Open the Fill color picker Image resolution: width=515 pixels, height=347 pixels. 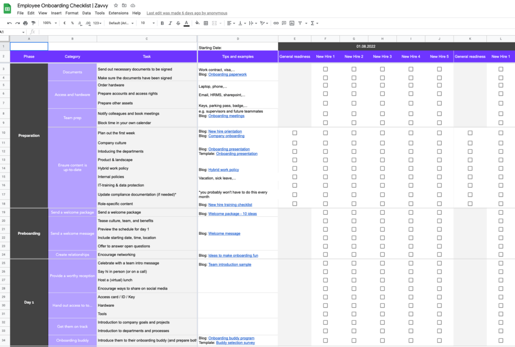[197, 23]
